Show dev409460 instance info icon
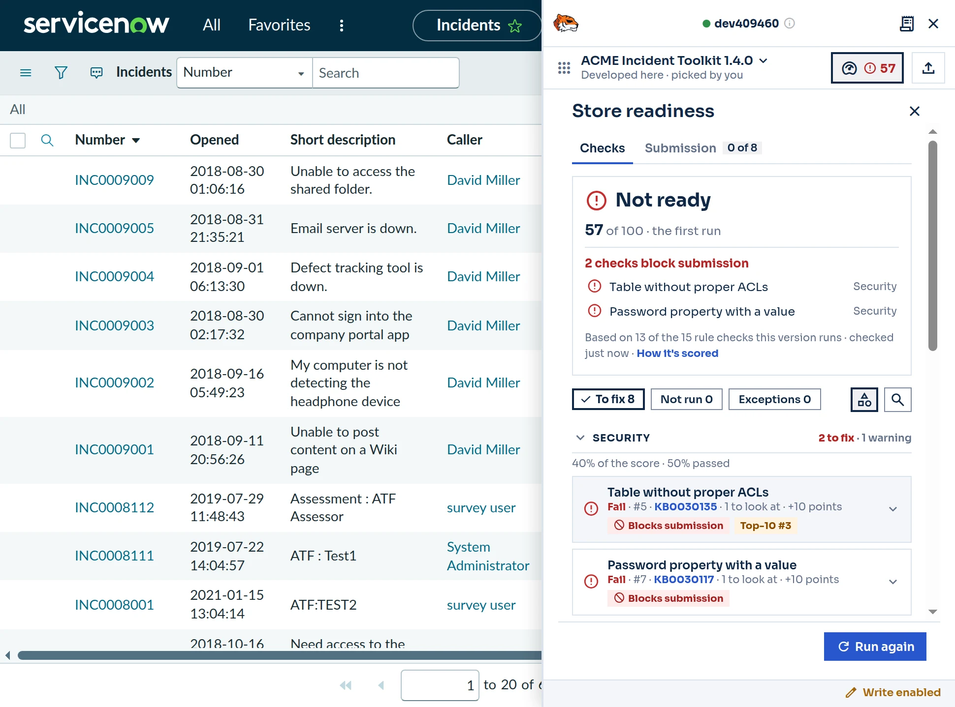The height and width of the screenshot is (707, 955). click(790, 23)
